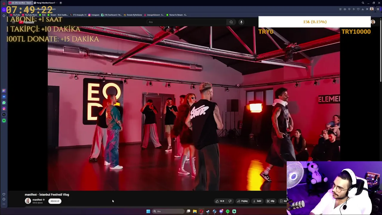This screenshot has height=215, width=382.
Task: Click the Opera player arrow icon
Action: (x=354, y=9)
